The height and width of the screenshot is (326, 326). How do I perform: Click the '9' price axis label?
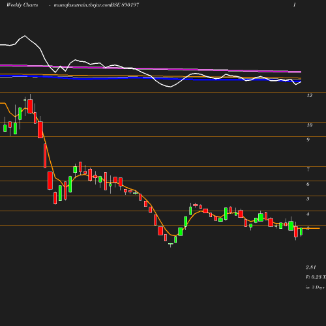point(308,140)
